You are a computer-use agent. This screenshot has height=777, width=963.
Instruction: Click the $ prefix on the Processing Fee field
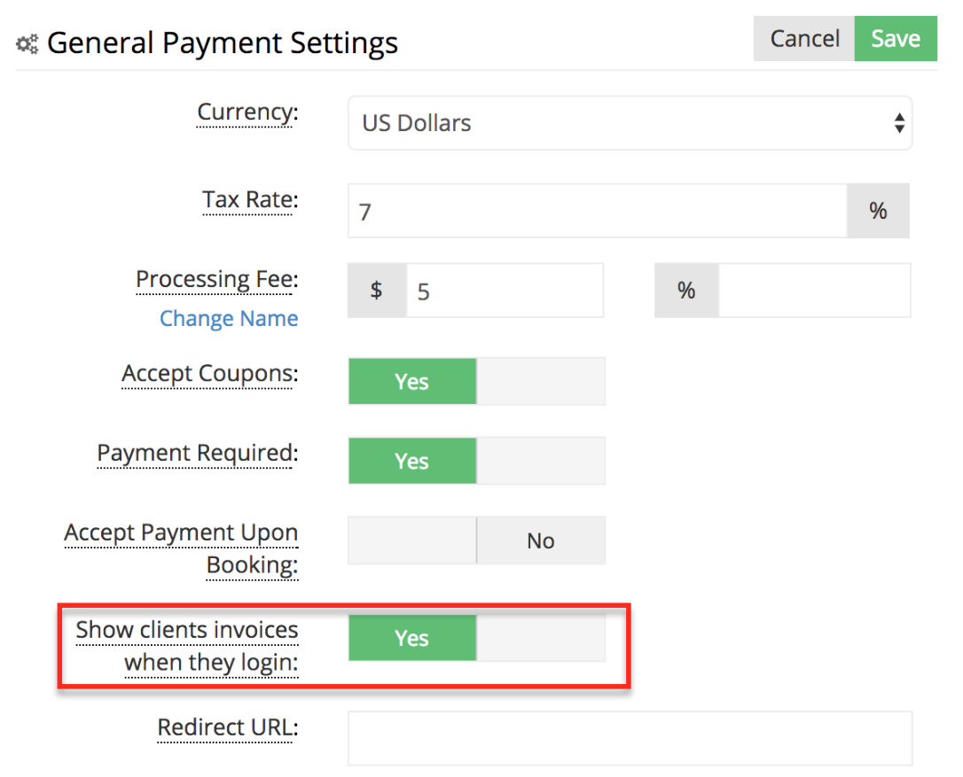tap(376, 290)
